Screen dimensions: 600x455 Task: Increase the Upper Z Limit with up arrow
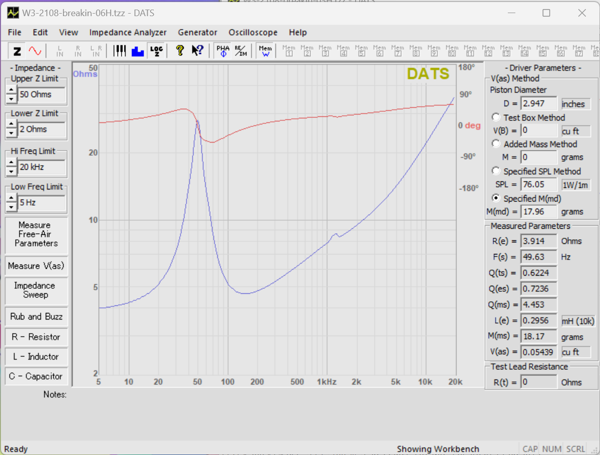(11, 90)
